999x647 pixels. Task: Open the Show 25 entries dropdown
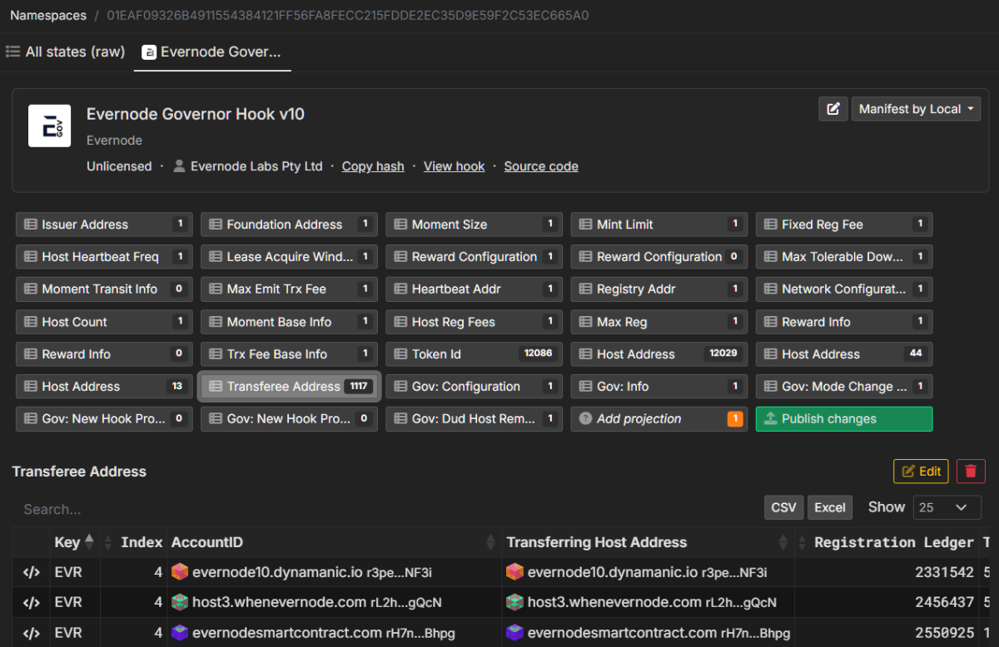pos(947,506)
